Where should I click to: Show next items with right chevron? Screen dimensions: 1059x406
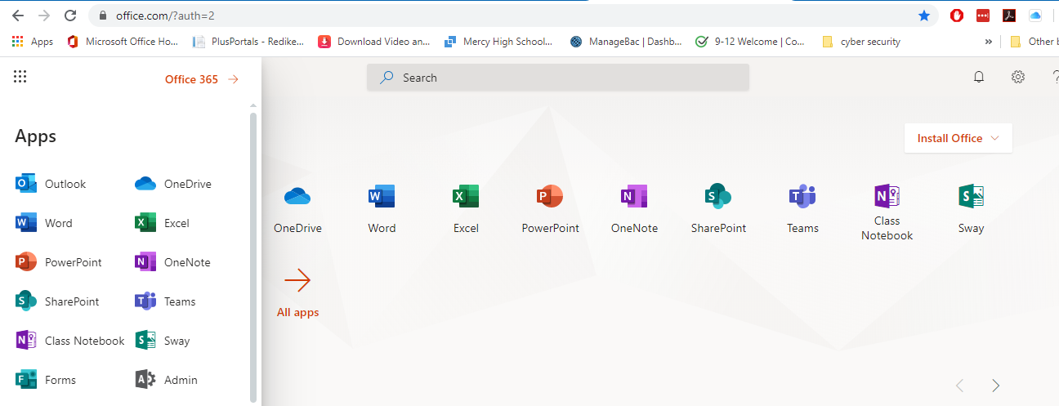(995, 386)
